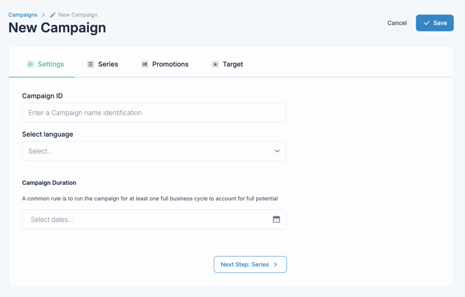Screen dimensions: 465x297
Task: Click the pencil icon in breadcrumb
Action: point(53,15)
